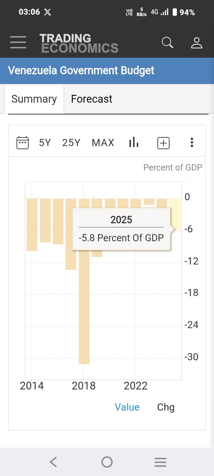Select the MAX time range
Screen dimensions: 214x476
point(103,143)
